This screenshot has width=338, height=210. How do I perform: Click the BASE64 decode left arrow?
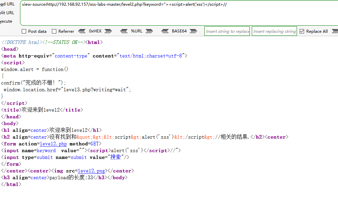pyautogui.click(x=165, y=31)
